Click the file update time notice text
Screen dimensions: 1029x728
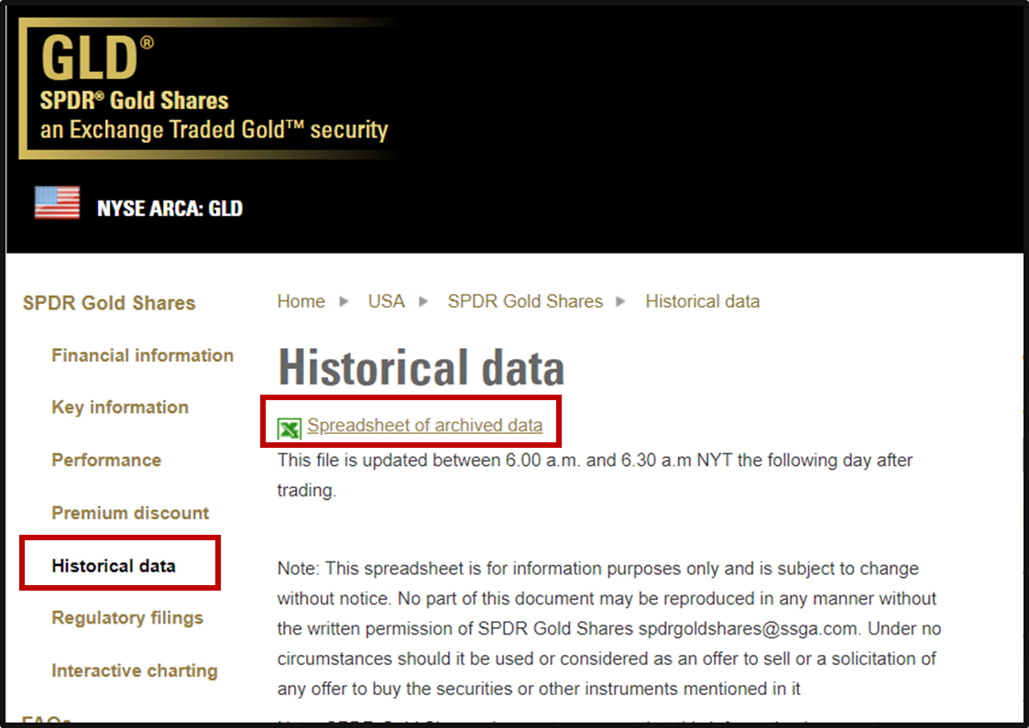pos(595,475)
